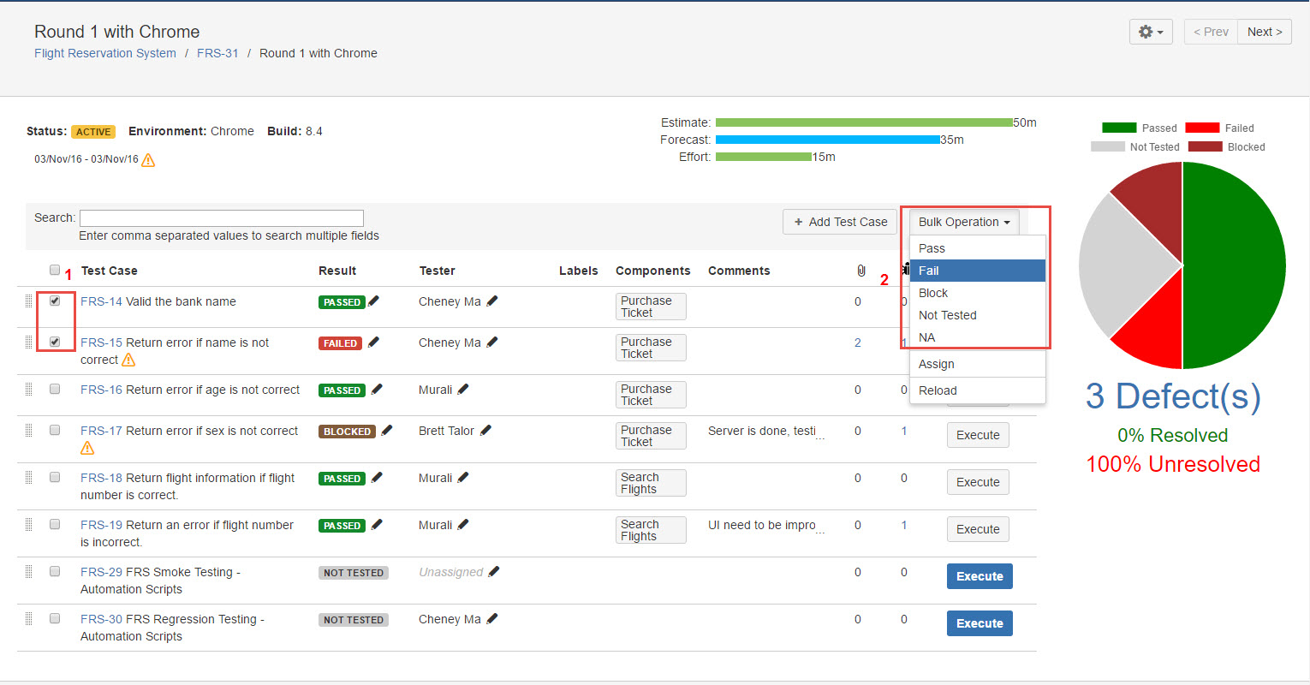Click the Estimate progress bar
This screenshot has width=1310, height=685.
coord(864,122)
